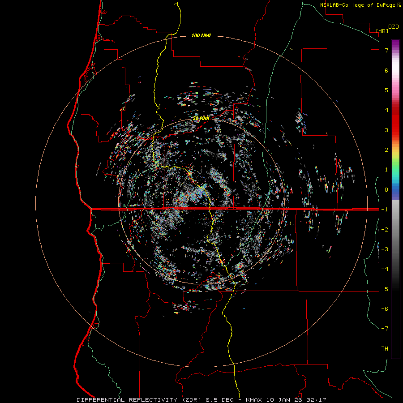Click the '10 JAN 26 02:17' timestamp

296,400
